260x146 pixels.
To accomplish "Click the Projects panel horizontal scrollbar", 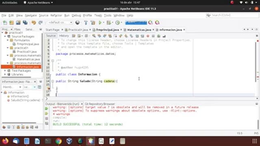I will click(16, 77).
